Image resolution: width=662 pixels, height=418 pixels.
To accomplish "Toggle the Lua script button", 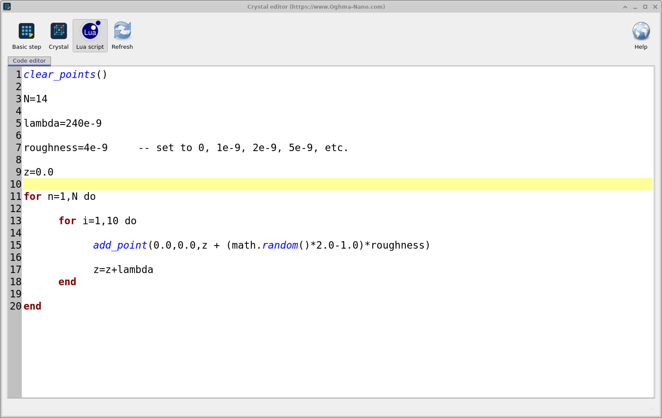I will 90,36.
